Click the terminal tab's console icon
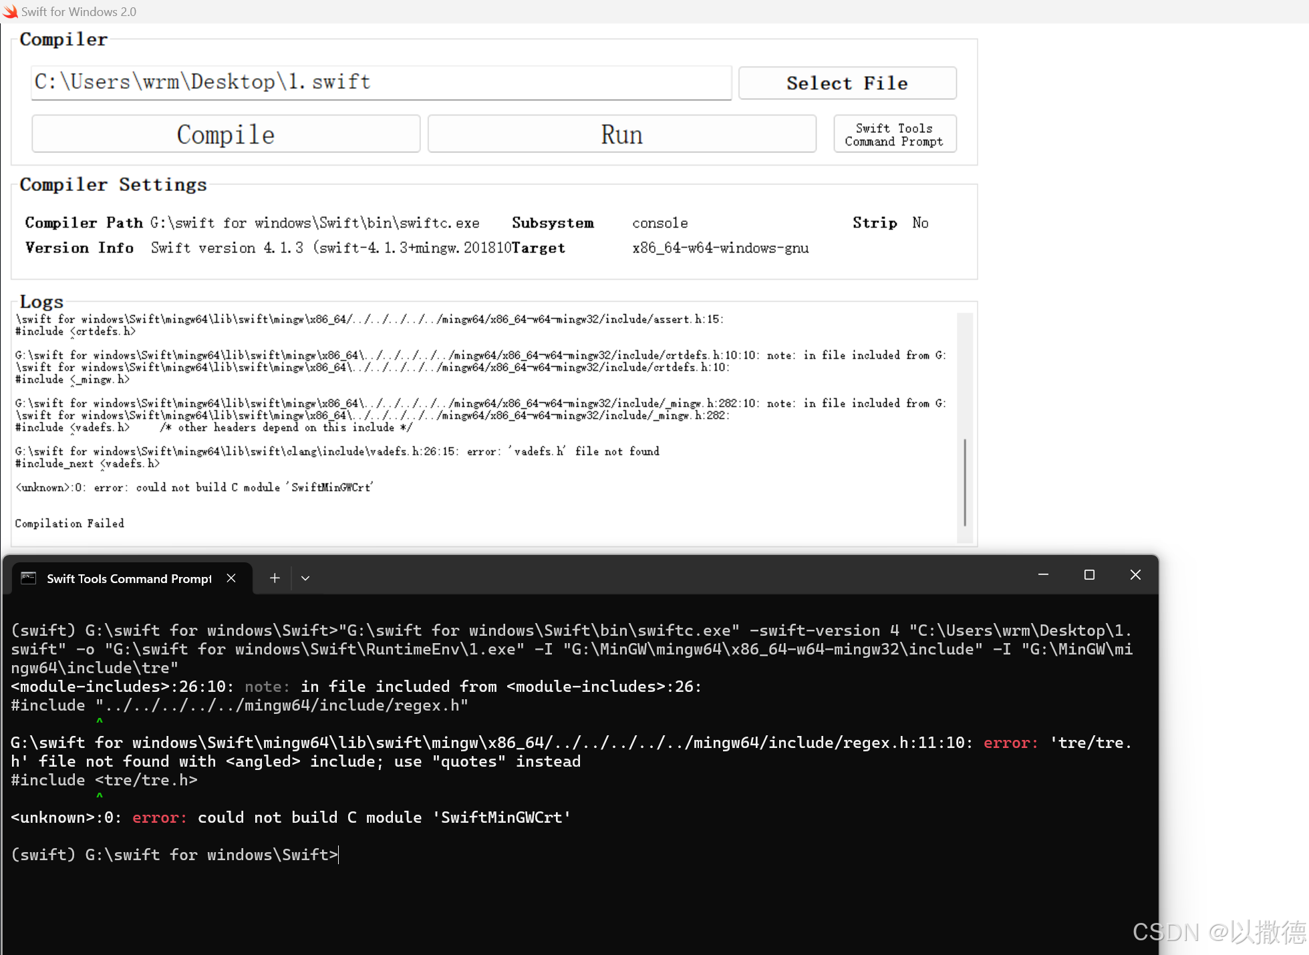This screenshot has height=955, width=1309. 29,578
